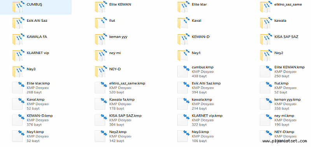Click the file name 'Esik Alti Saz.kmp'
Image resolution: width=311 pixels, height=147 pixels.
206,83
